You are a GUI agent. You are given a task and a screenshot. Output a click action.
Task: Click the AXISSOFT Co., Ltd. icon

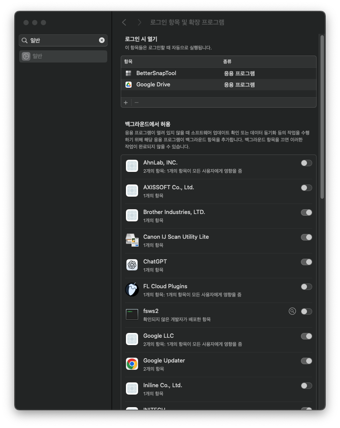(x=132, y=191)
